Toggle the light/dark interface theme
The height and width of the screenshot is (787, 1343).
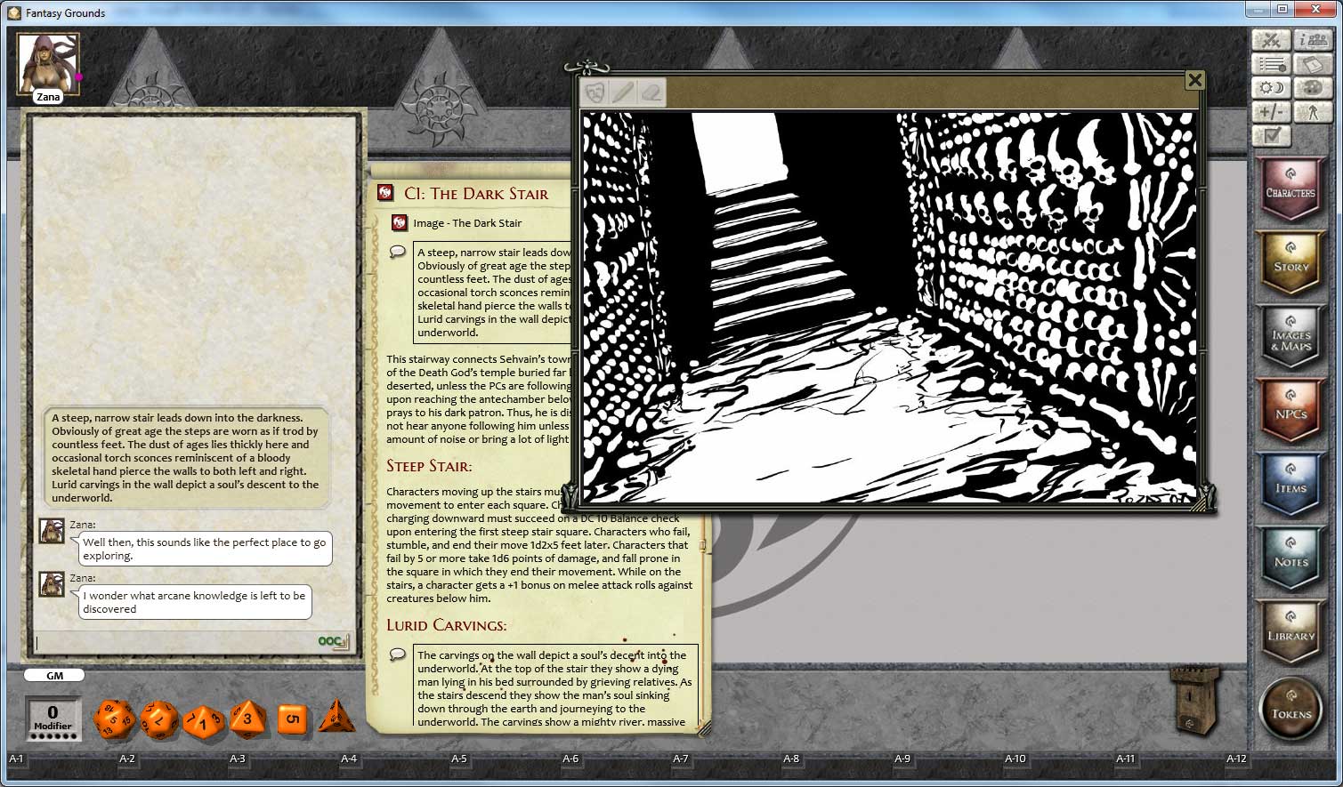tap(1272, 87)
